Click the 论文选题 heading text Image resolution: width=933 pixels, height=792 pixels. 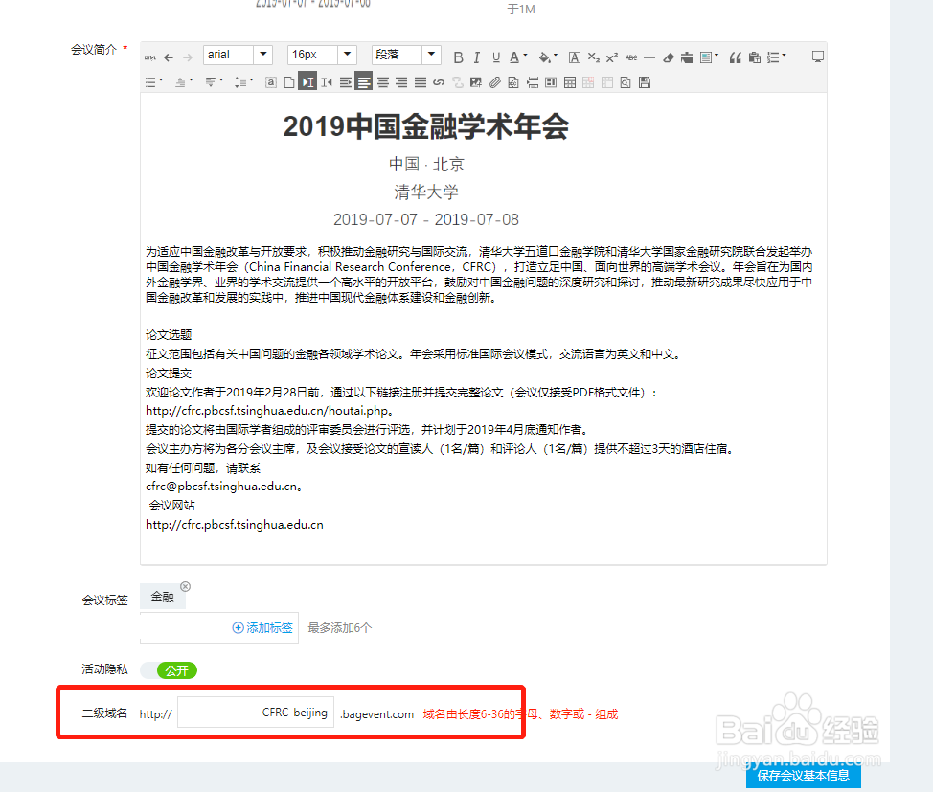click(x=169, y=335)
